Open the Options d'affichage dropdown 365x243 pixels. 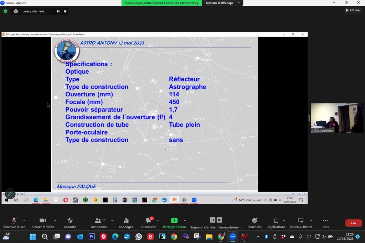tap(222, 3)
